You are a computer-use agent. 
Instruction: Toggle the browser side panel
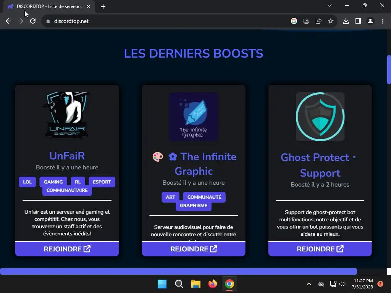[x=358, y=21]
